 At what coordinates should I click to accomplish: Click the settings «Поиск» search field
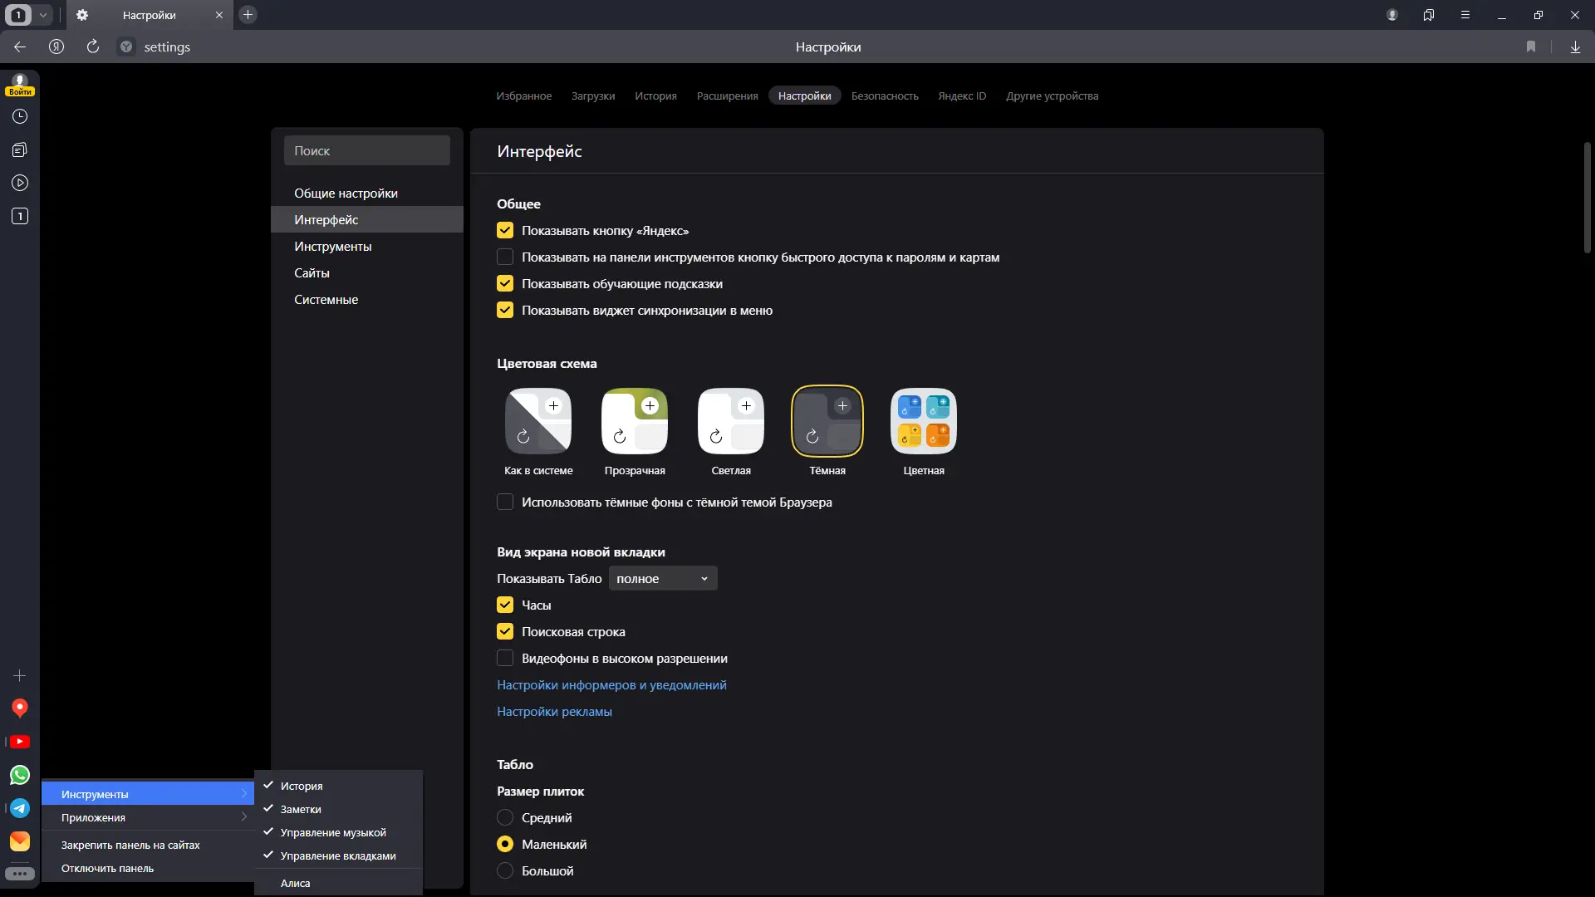point(367,151)
